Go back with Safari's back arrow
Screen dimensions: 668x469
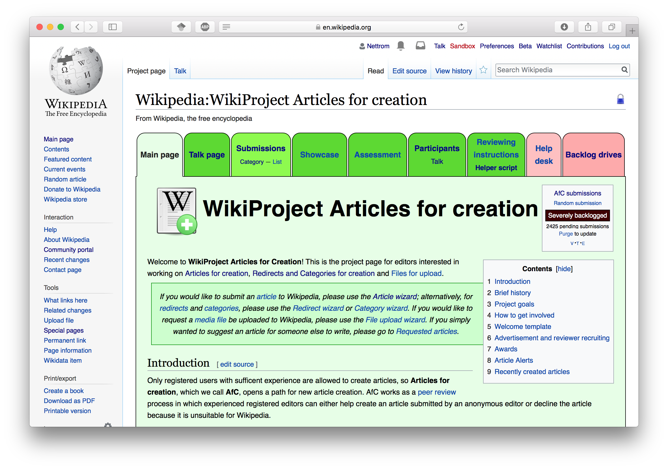[77, 27]
